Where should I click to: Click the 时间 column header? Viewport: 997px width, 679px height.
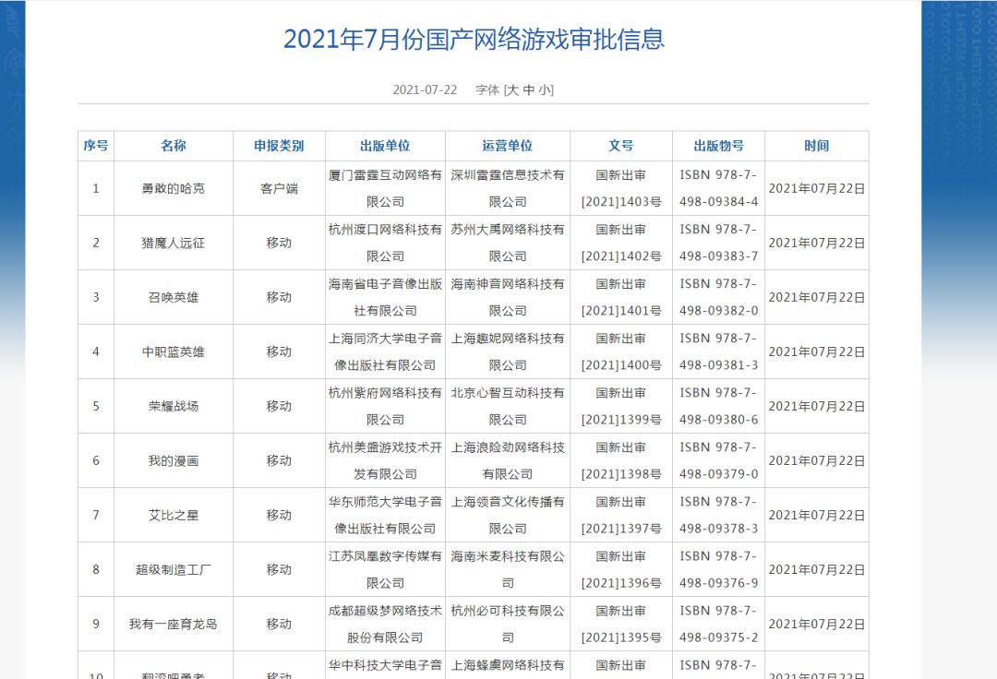(x=816, y=146)
